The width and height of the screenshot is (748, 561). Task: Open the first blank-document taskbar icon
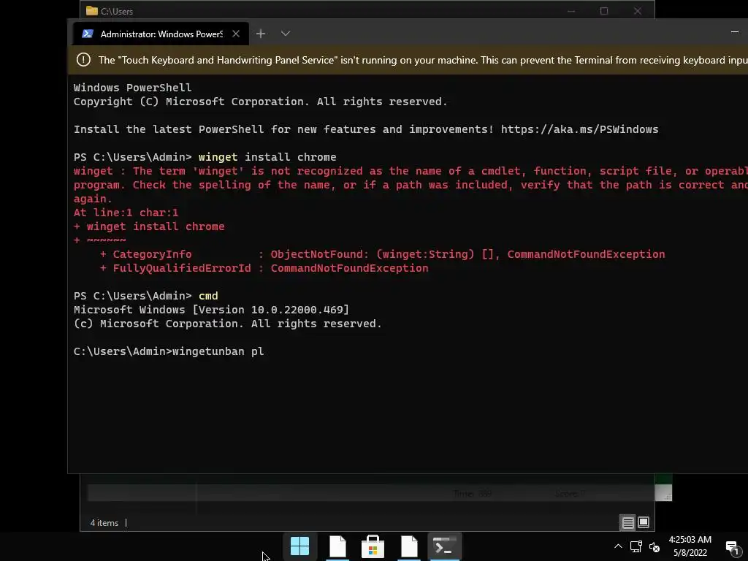[x=337, y=546]
